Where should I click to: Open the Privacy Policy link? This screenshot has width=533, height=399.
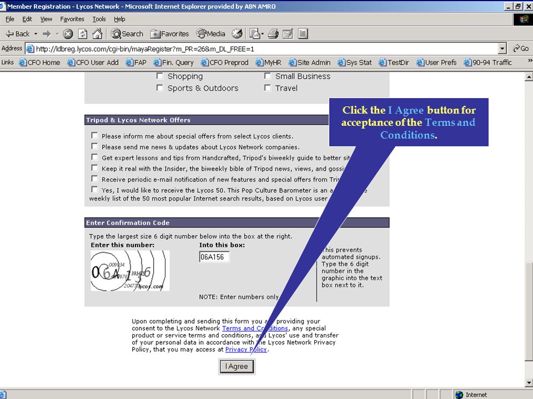pyautogui.click(x=246, y=349)
